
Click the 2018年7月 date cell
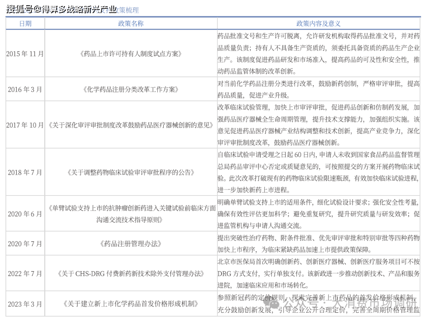(x=25, y=172)
